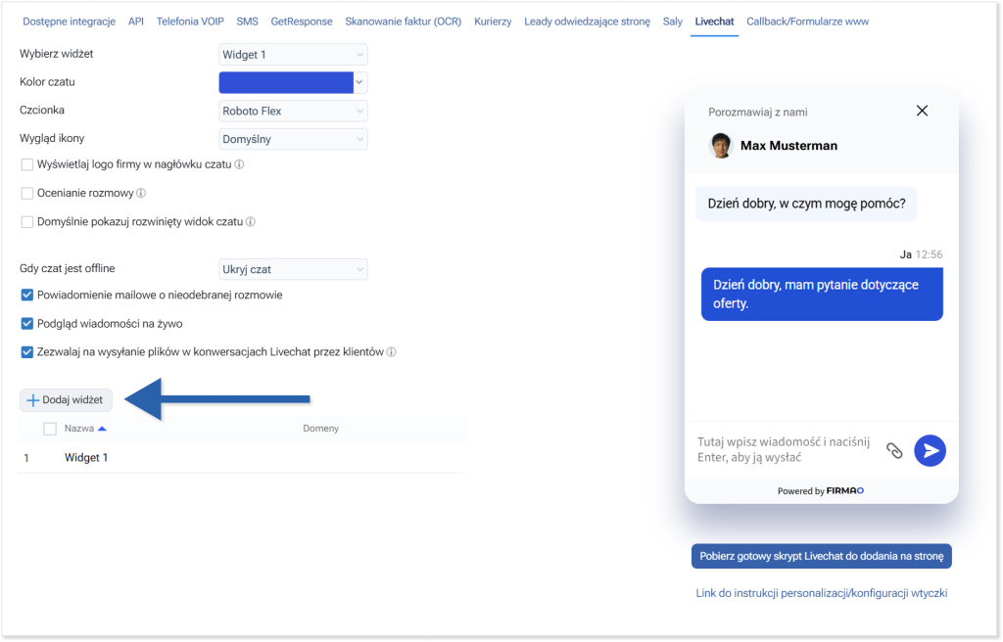This screenshot has width=1003, height=642.
Task: Click the attachment link icon in chat
Action: (x=893, y=450)
